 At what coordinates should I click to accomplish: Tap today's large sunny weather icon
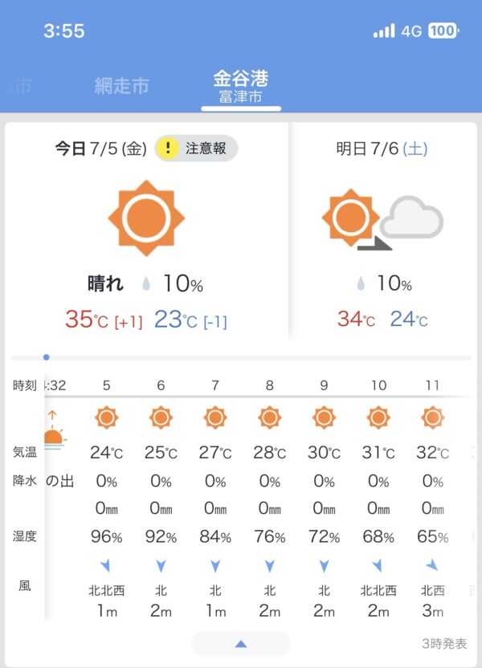point(146,217)
